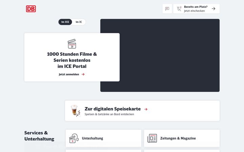Switch to the im ICE tab
The image size is (244, 152).
tap(65, 22)
